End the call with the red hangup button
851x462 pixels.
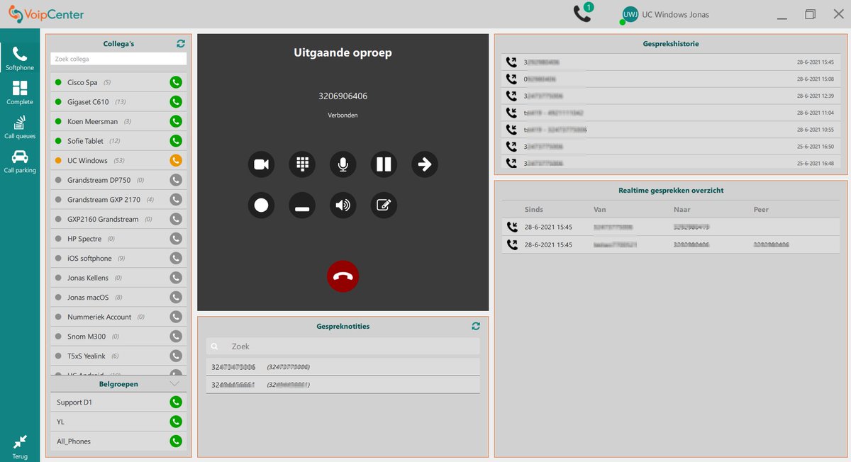tap(343, 276)
